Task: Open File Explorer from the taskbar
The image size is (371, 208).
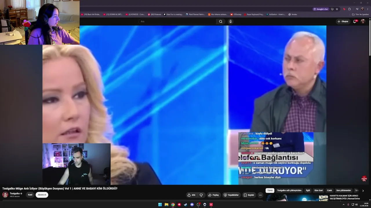Action: (166, 205)
